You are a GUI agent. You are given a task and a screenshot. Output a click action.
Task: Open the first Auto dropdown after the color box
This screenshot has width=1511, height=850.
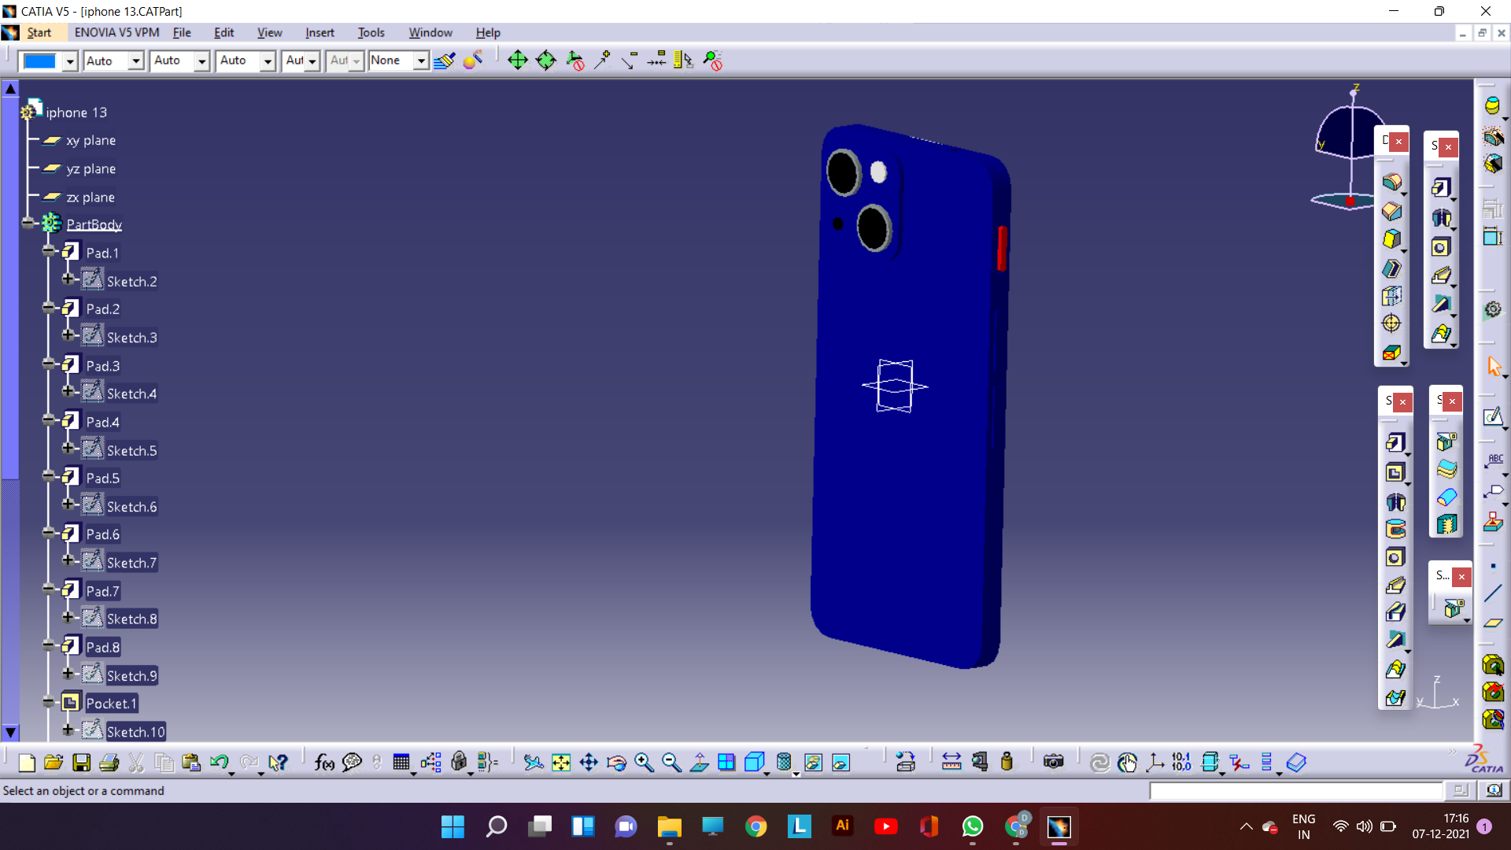(135, 61)
